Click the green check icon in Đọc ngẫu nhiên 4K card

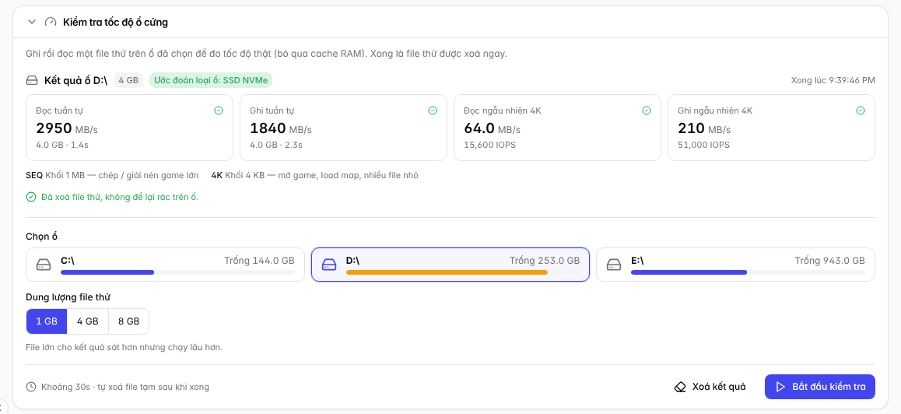(647, 111)
